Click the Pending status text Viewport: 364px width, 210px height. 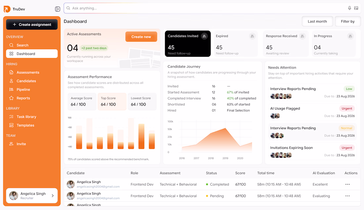(x=217, y=196)
